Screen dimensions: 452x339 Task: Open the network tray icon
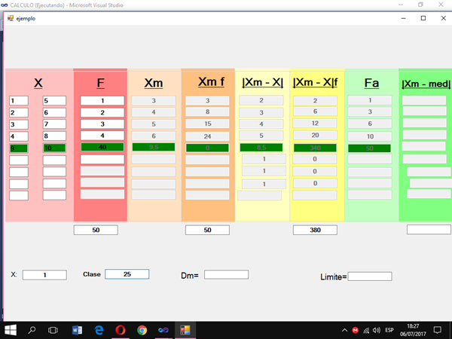366,330
